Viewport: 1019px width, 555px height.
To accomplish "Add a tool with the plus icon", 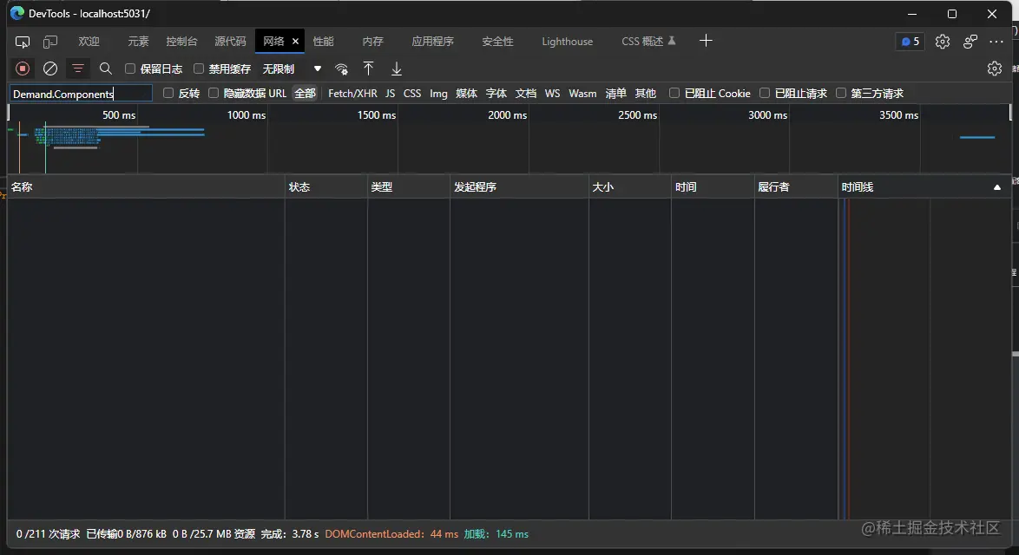I will click(706, 41).
